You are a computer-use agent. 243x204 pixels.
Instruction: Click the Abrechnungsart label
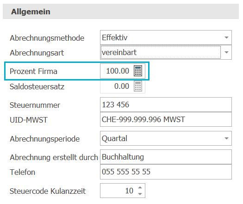tap(37, 53)
